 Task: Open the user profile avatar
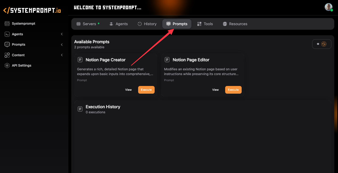pyautogui.click(x=328, y=7)
